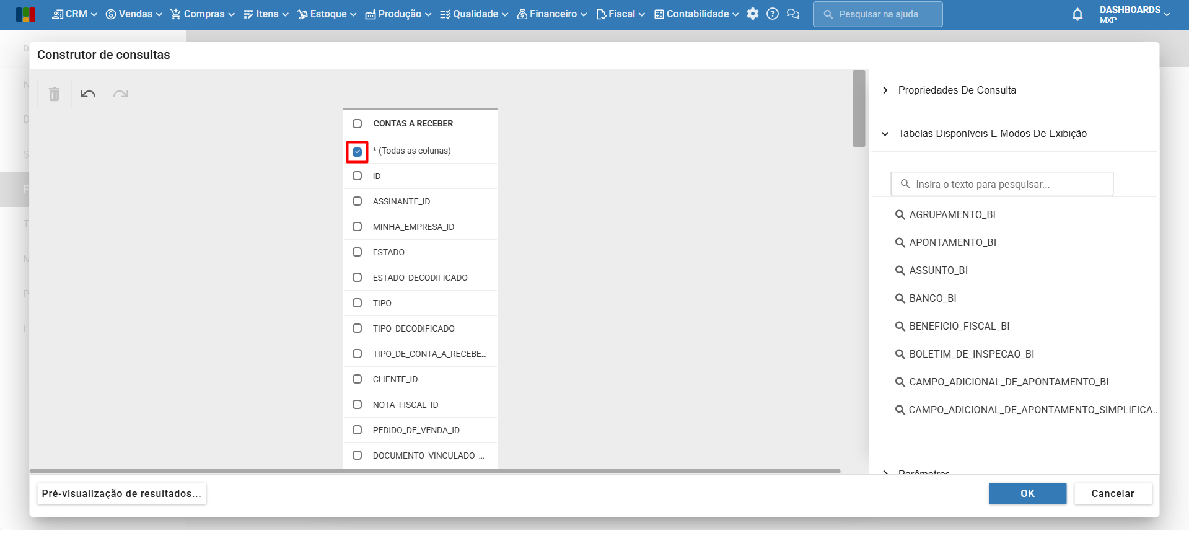This screenshot has width=1189, height=554.
Task: Open the Fiscal menu
Action: [620, 14]
